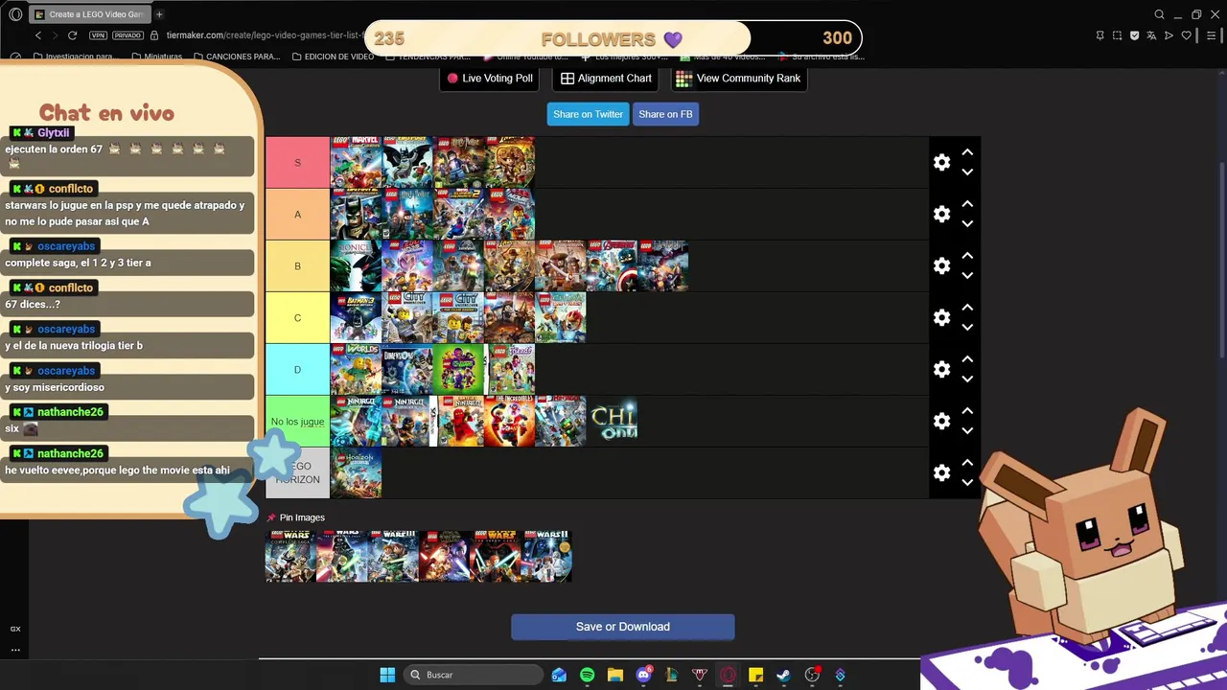The width and height of the screenshot is (1227, 690).
Task: Open the Live Voting Poll
Action: click(490, 79)
